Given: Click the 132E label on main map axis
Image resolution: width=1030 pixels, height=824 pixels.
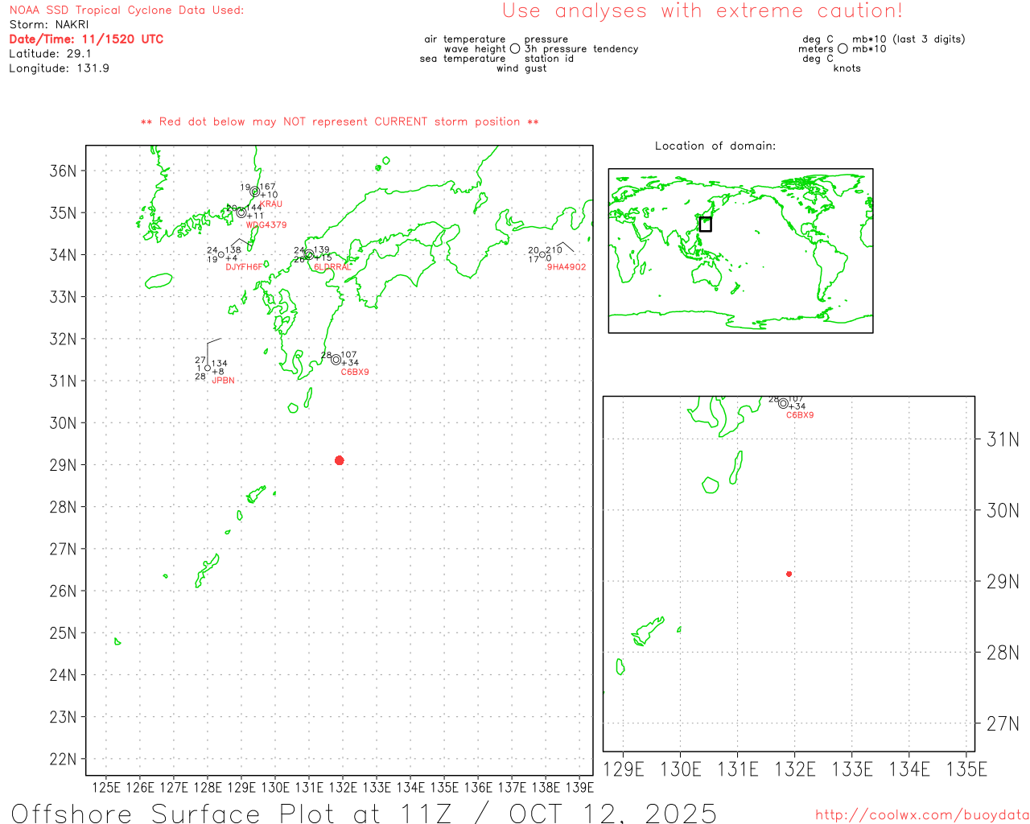Looking at the screenshot, I should pyautogui.click(x=343, y=787).
